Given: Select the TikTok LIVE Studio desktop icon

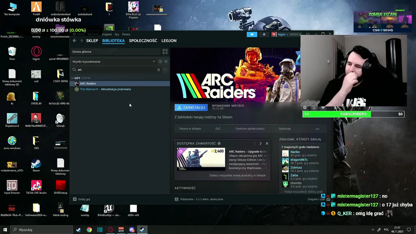Looking at the screenshot, I should pyautogui.click(x=36, y=188).
